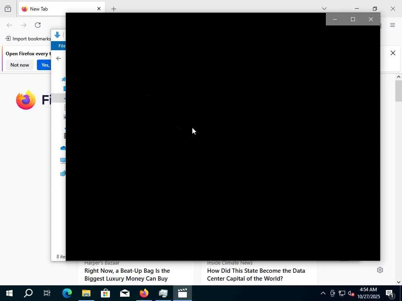Screen dimensions: 402x301
Task: Open the clock and date flyout
Action: coord(369,293)
